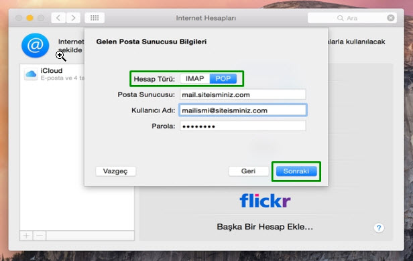This screenshot has height=261, width=413.
Task: Select the IMAP account type
Action: [195, 78]
